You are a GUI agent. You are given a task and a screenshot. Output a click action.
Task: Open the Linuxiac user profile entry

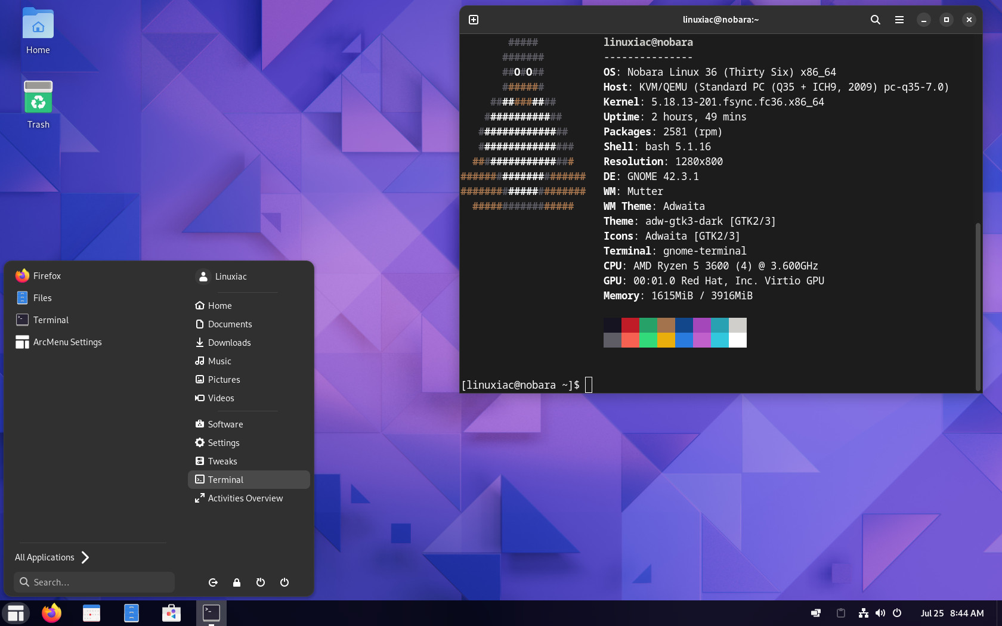coord(230,277)
